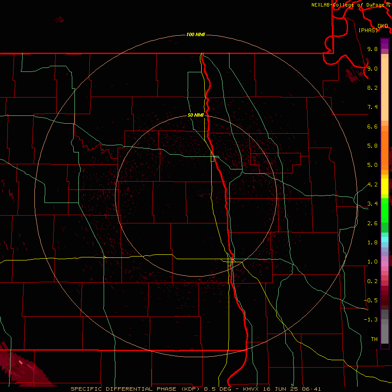Click the 9.8 value on the color scale
The height and width of the screenshot is (392, 392).
tap(372, 49)
